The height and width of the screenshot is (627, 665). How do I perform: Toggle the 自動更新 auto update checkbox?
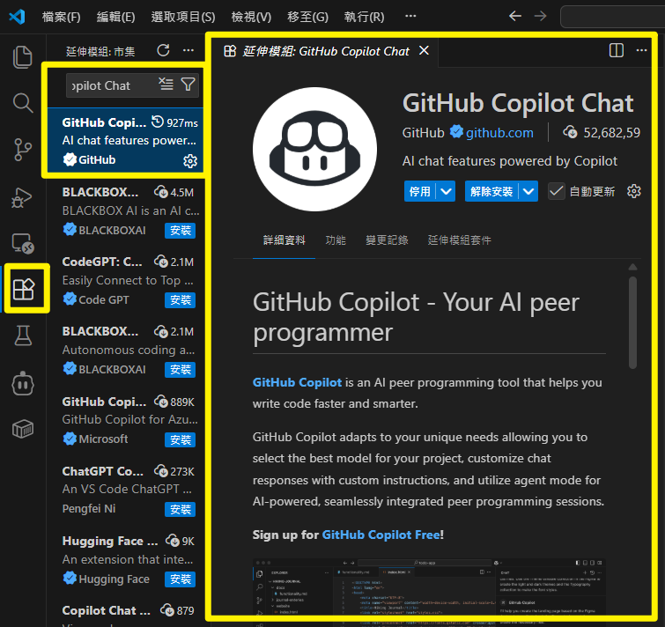pos(556,191)
